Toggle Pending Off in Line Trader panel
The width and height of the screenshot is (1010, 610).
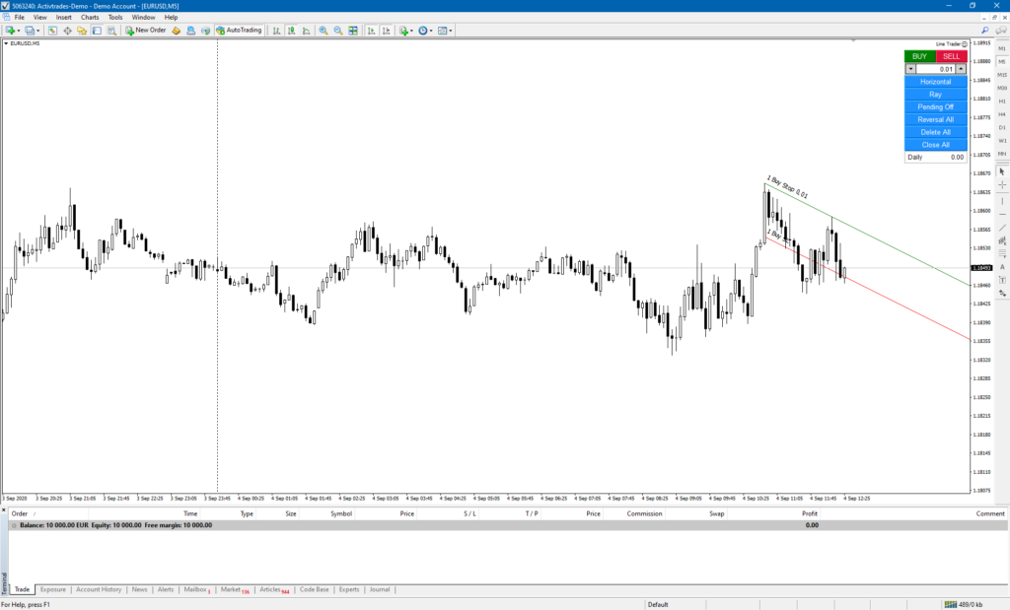[x=935, y=106]
